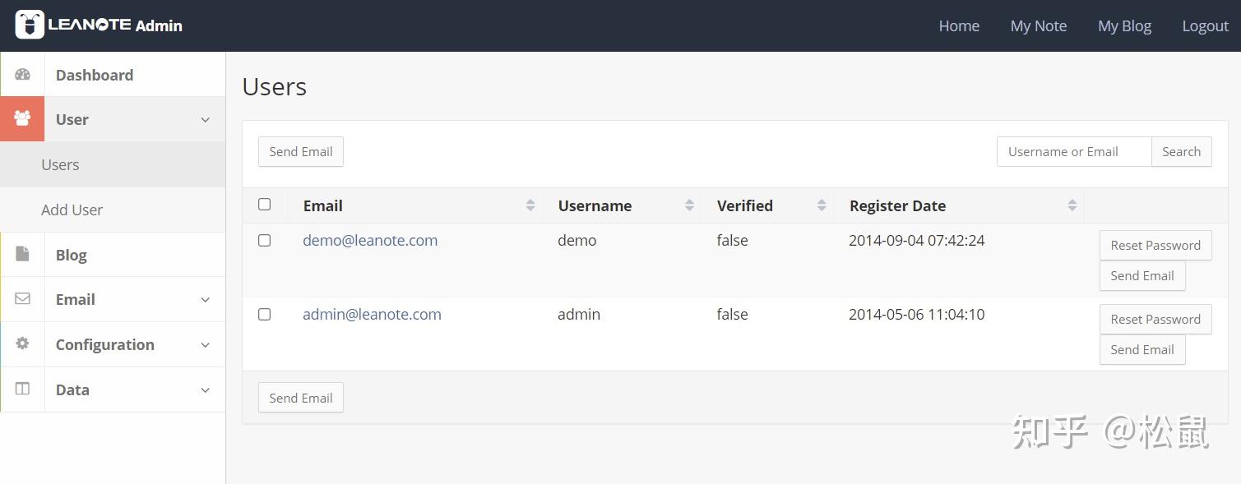Image resolution: width=1241 pixels, height=484 pixels.
Task: Toggle the select-all header checkbox
Action: (264, 204)
